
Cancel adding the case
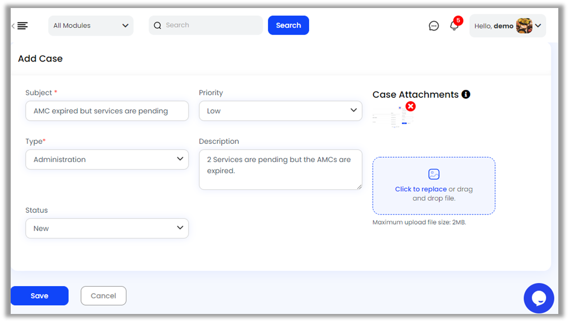pyautogui.click(x=103, y=296)
